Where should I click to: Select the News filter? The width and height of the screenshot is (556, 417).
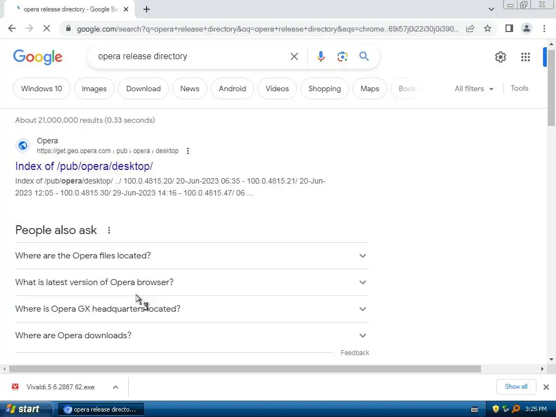pos(189,89)
